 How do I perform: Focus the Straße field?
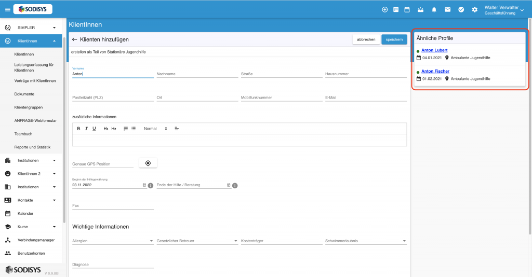(x=282, y=74)
